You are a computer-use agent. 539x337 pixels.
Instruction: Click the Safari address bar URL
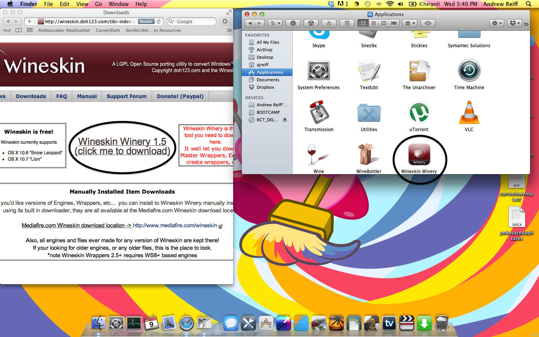click(x=90, y=21)
